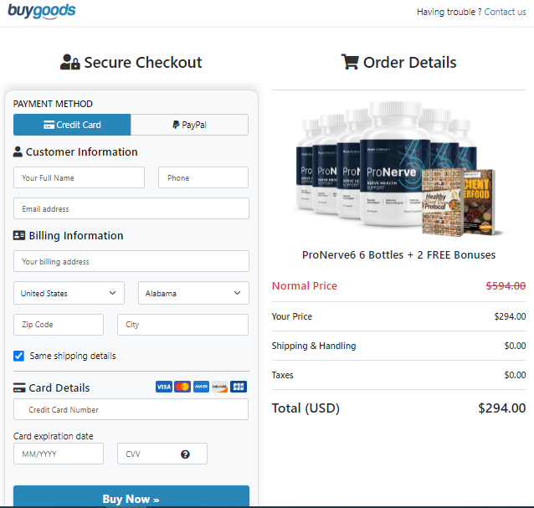Click the Buy Now button
This screenshot has width=534, height=508.
(x=131, y=496)
